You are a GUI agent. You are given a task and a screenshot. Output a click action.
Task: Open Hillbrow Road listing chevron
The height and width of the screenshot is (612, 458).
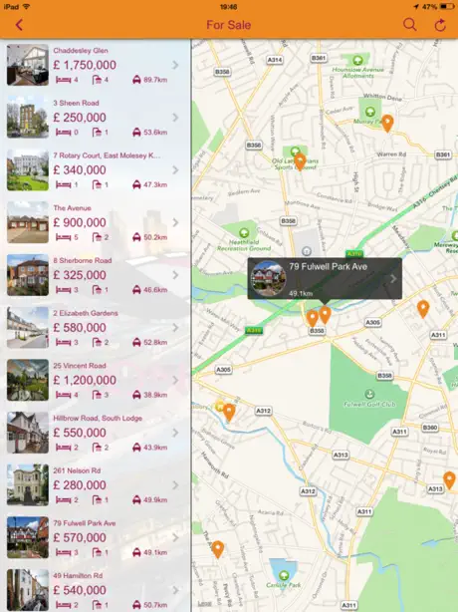(x=175, y=433)
